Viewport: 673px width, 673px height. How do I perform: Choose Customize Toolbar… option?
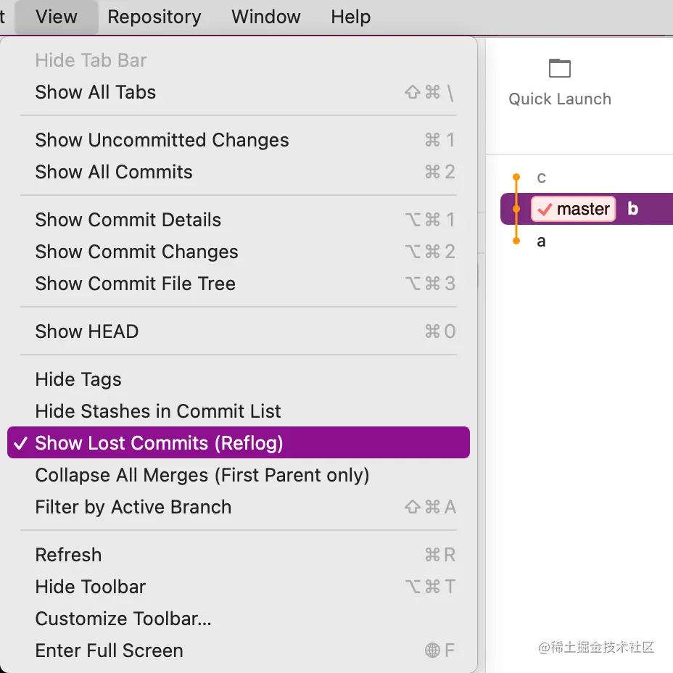(123, 619)
